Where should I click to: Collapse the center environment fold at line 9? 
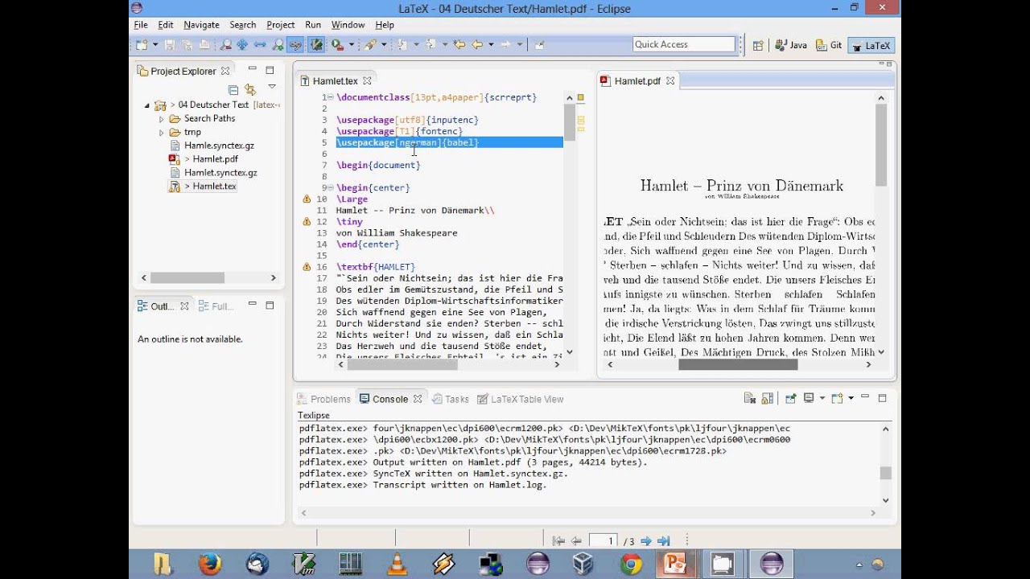(331, 187)
